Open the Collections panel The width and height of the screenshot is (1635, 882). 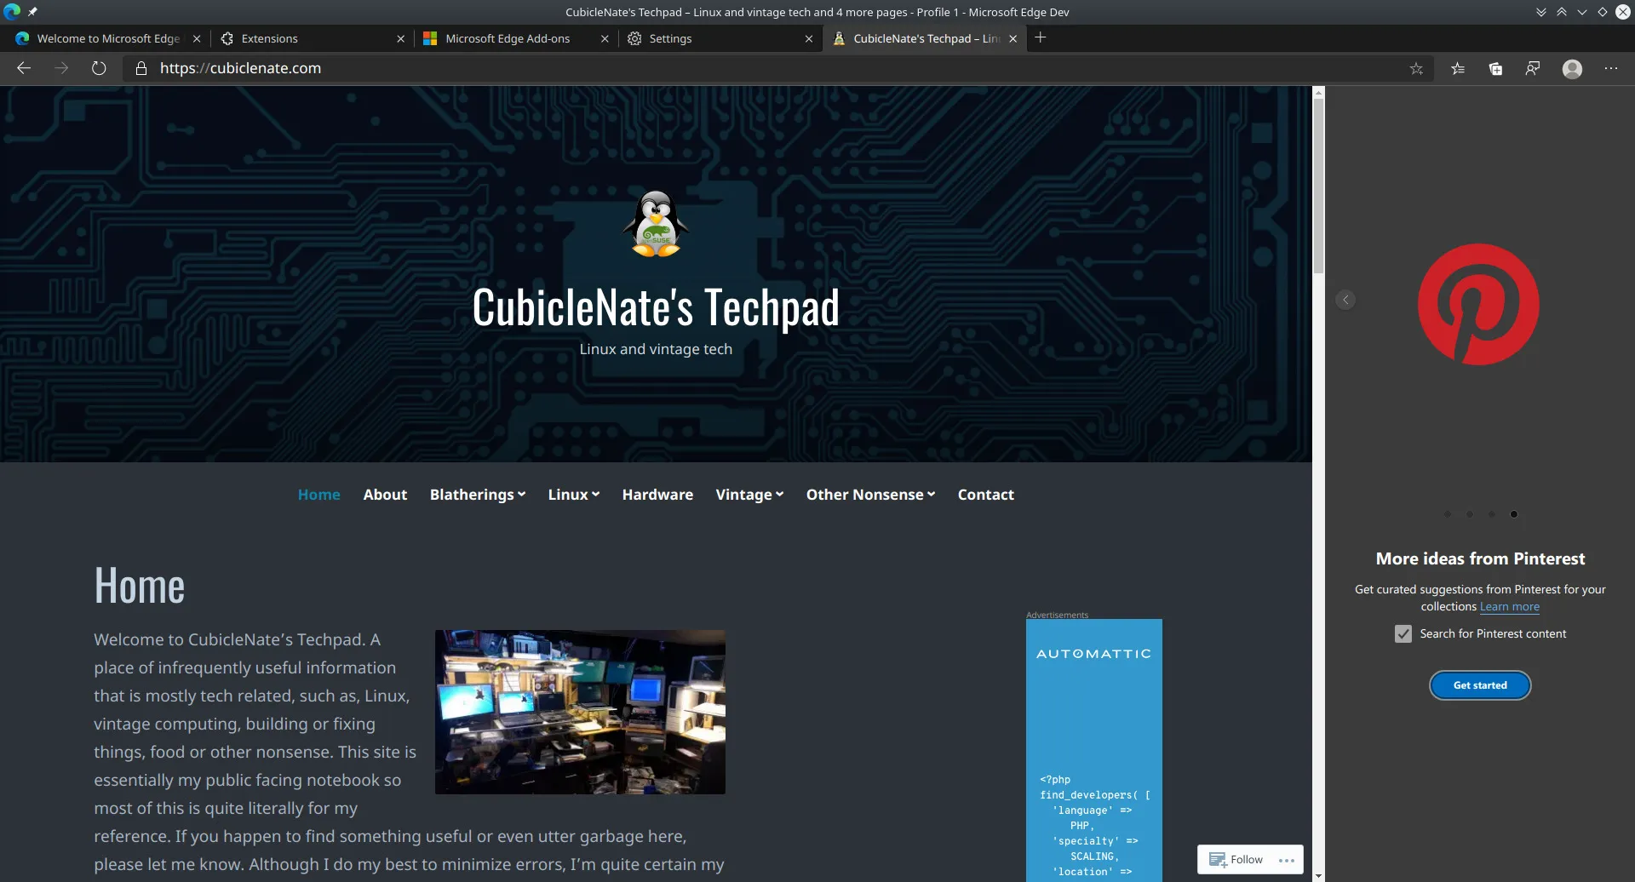point(1495,68)
